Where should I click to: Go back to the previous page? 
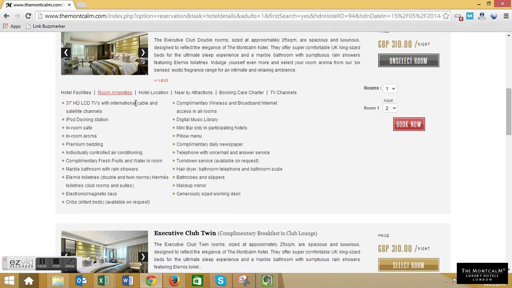6,16
